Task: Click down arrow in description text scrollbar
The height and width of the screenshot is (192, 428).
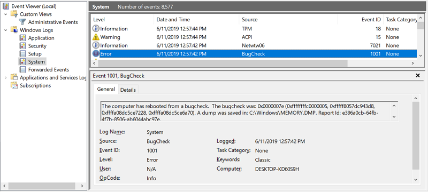Action: pos(394,117)
